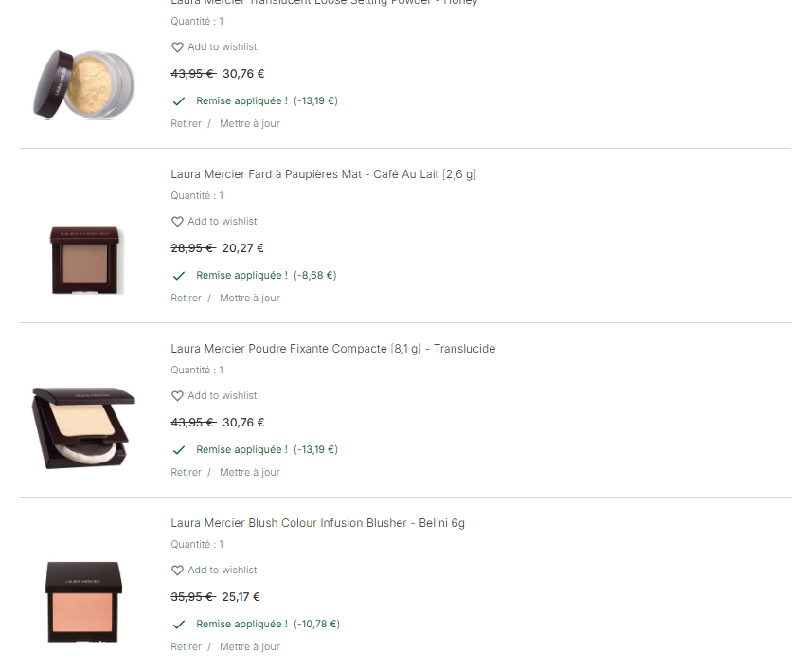803x671 pixels.
Task: Remove Poudre Fixante Compacte Translucide item
Action: tap(186, 472)
